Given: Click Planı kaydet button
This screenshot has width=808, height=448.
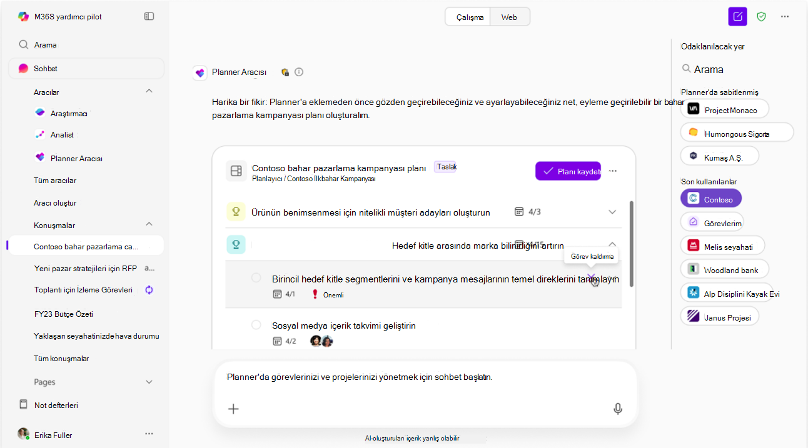Looking at the screenshot, I should tap(568, 171).
